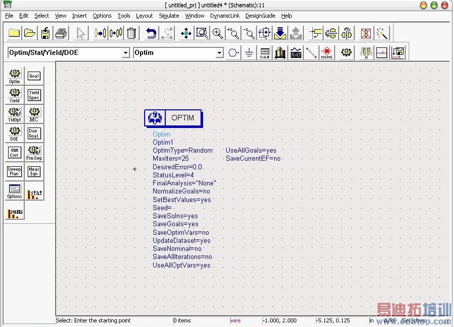Select the Options palette item
Viewport: 454px width, 327px height.
[x=15, y=191]
